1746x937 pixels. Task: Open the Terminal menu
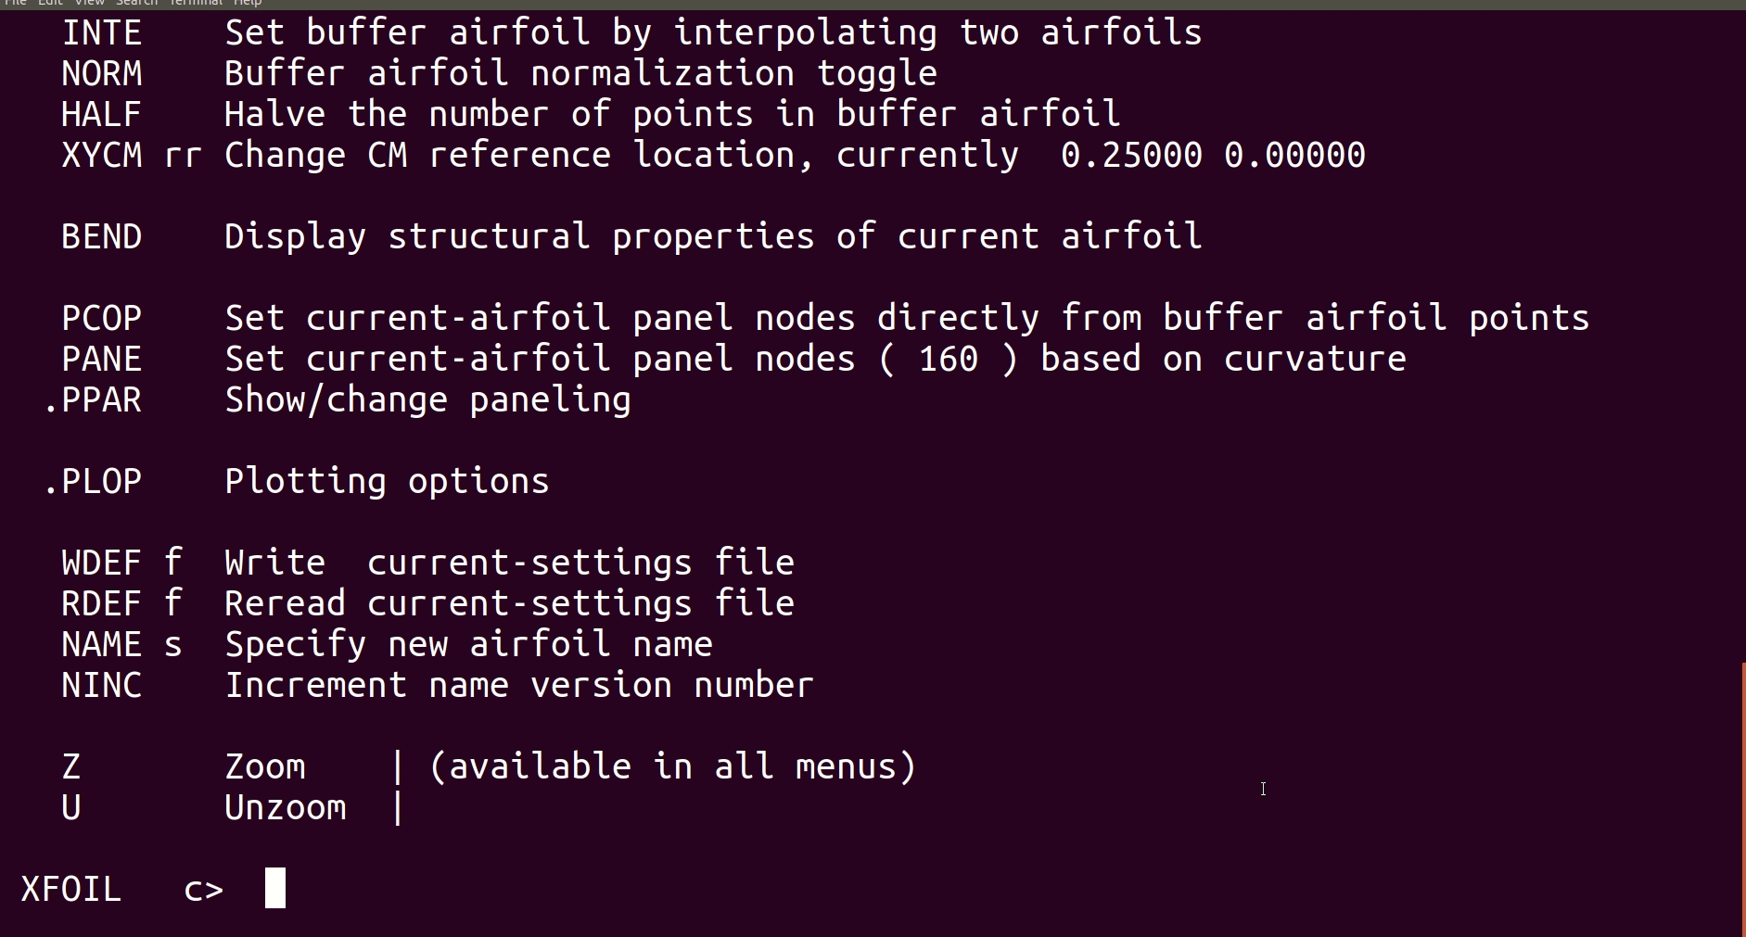pos(196,3)
